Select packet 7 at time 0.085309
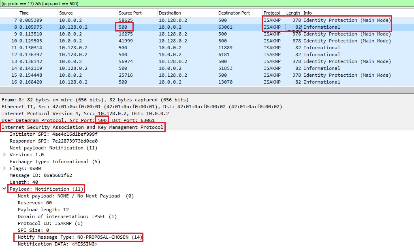 [x=207, y=20]
